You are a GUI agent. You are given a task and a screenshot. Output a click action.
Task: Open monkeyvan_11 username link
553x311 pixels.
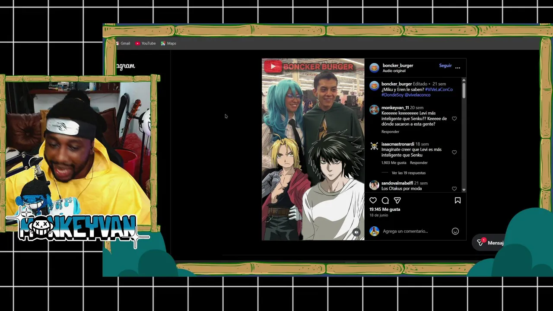coord(395,108)
